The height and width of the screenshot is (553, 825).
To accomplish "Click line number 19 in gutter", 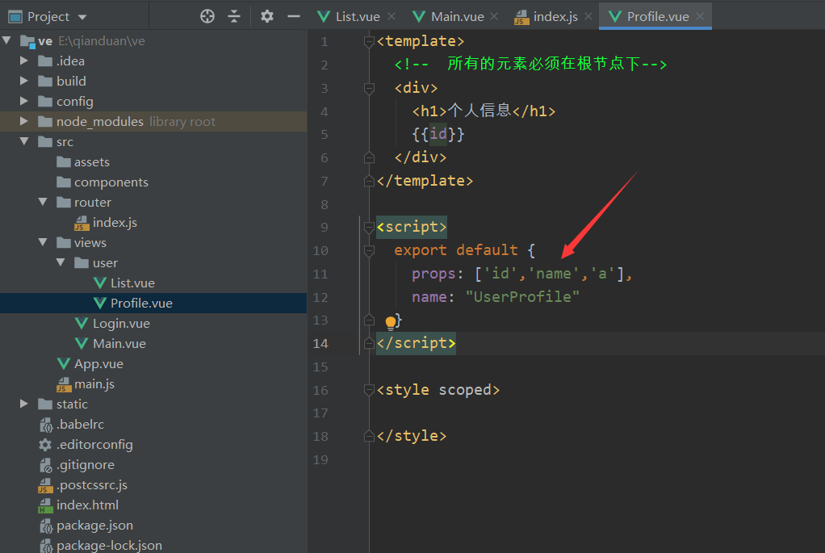I will click(320, 460).
